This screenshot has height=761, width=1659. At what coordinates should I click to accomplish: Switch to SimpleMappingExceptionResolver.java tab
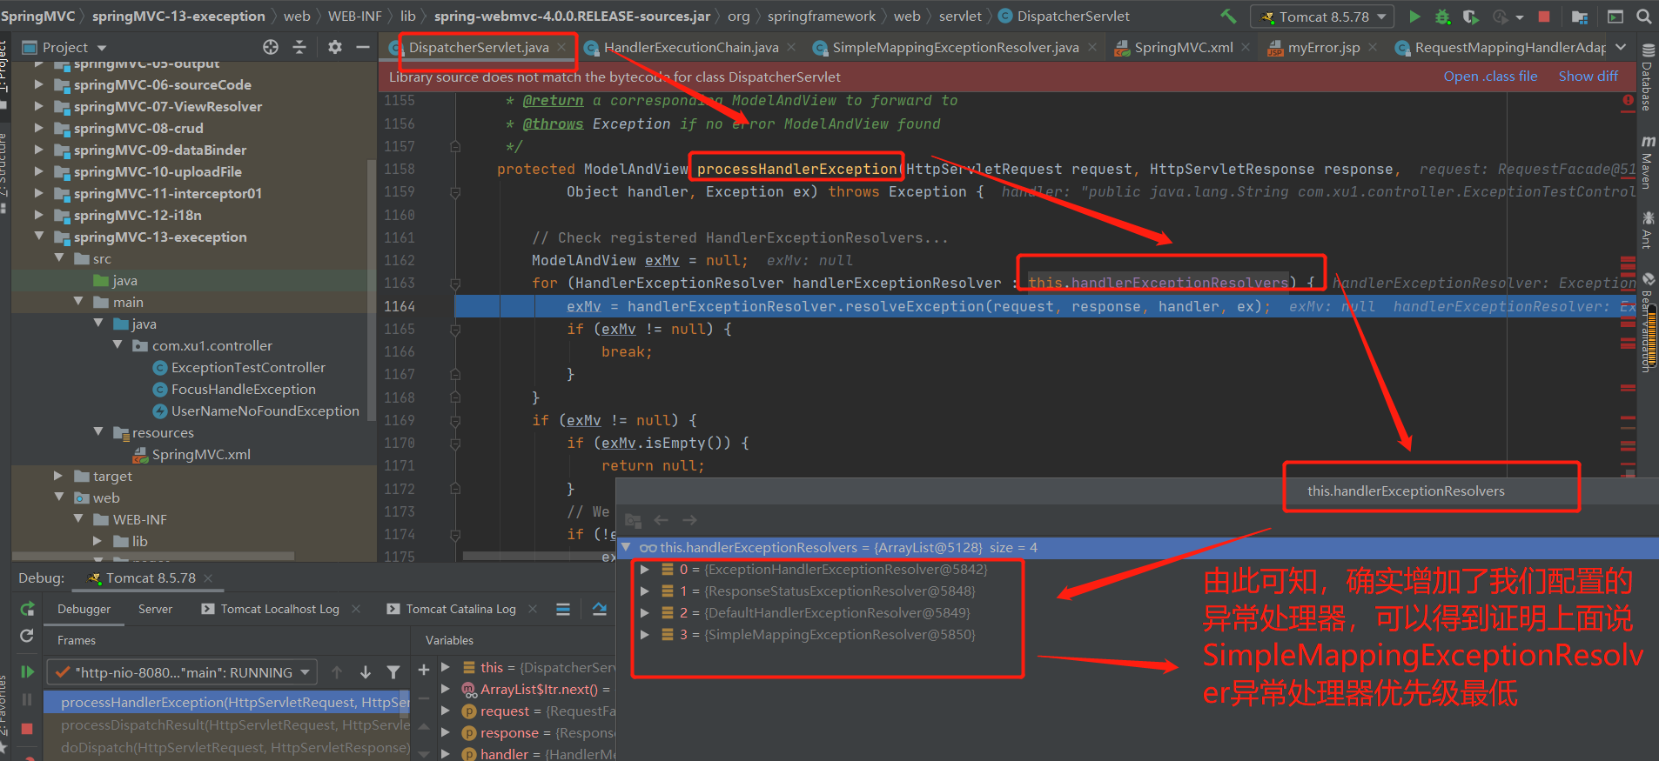[956, 47]
